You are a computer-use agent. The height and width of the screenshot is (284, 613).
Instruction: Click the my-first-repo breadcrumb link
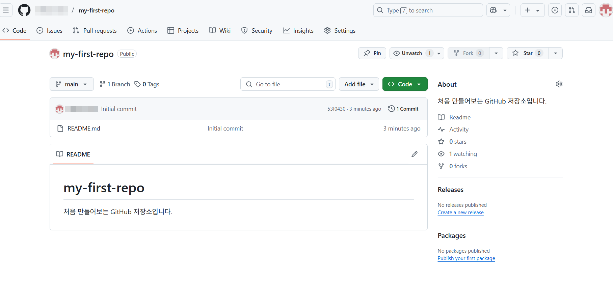(x=97, y=10)
